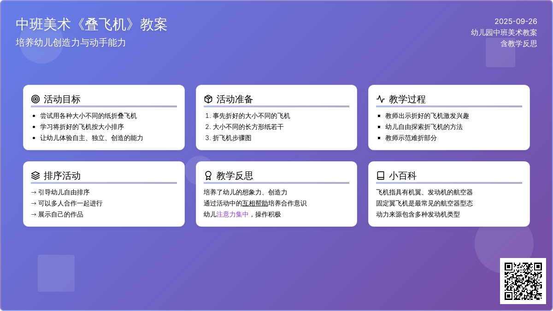This screenshot has height=311, width=553.
Task: Select the main title 中班美术《叠飞机》教案
Action: (x=91, y=24)
